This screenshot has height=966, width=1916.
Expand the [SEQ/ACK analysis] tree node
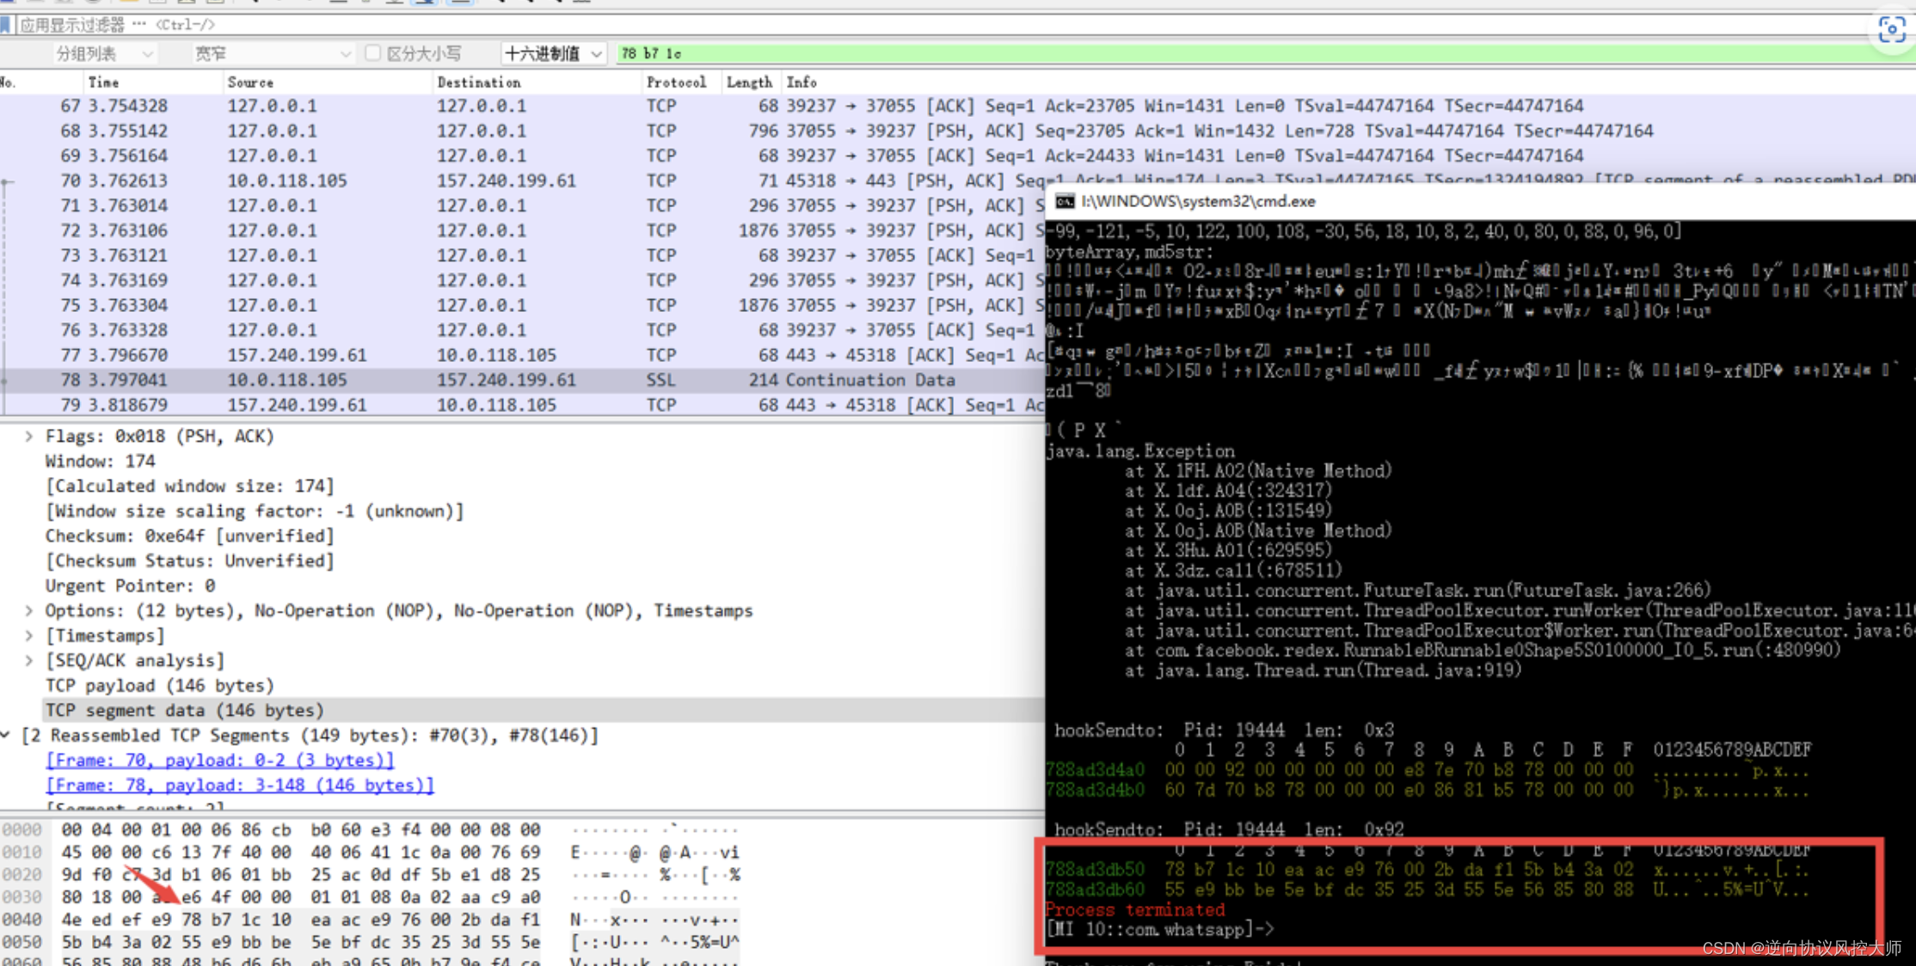(28, 661)
